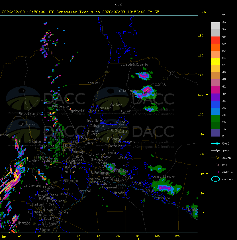Click the Mirador map label

[120, 193]
